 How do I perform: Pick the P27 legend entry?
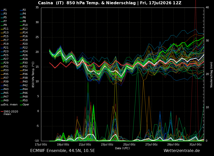[5, 59]
